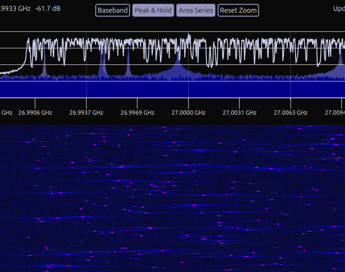345x272 pixels.
Task: Select the 26.9969 GHz axis label
Action: point(137,112)
